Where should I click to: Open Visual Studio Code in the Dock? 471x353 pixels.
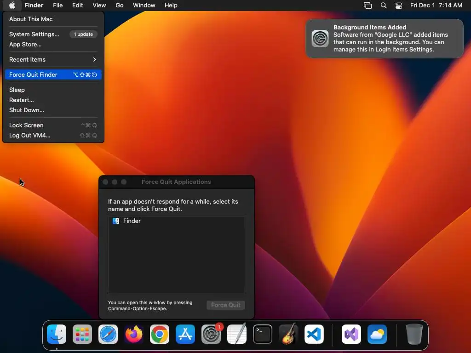coord(314,334)
